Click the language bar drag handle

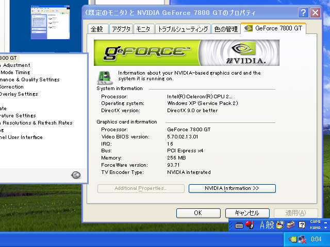(231, 225)
